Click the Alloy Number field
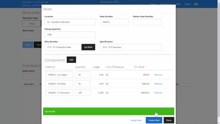 [x=63, y=47]
